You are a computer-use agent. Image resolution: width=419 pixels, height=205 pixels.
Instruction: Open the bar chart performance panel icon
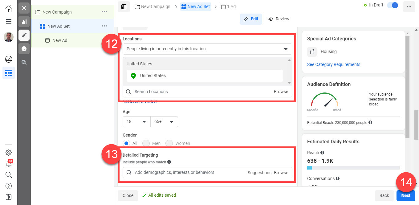coord(24,22)
